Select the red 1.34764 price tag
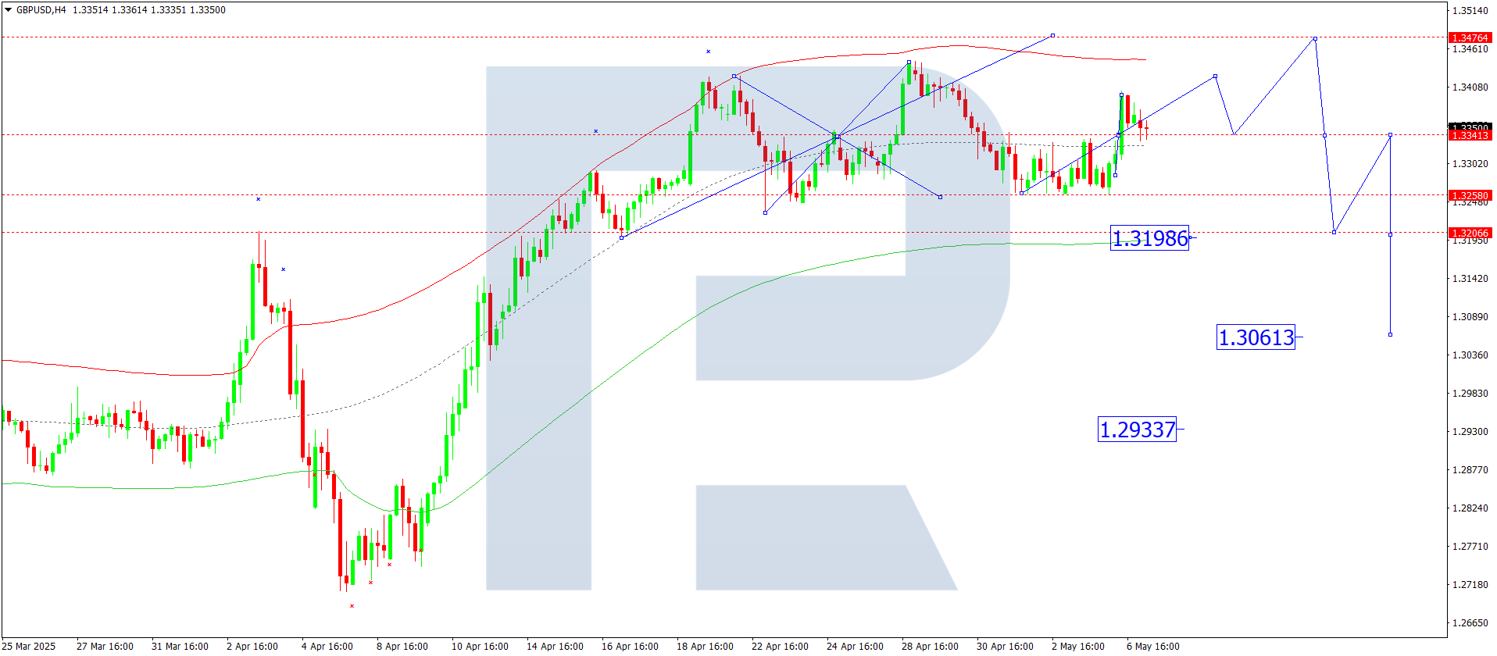 (x=1470, y=37)
